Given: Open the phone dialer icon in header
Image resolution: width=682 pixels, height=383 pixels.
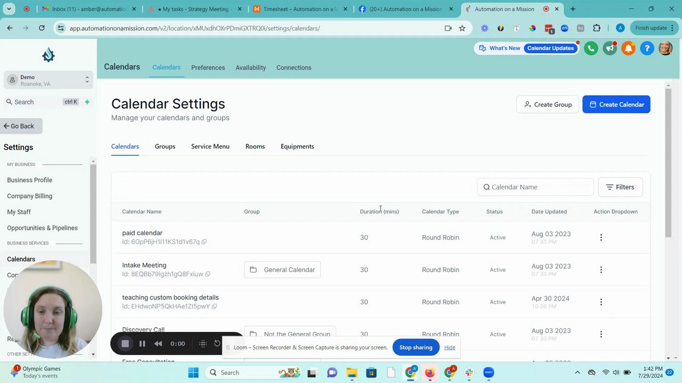Looking at the screenshot, I should (x=591, y=48).
